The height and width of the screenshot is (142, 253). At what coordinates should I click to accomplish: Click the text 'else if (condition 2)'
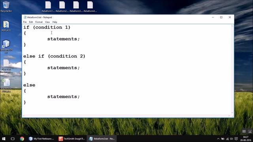(x=54, y=56)
